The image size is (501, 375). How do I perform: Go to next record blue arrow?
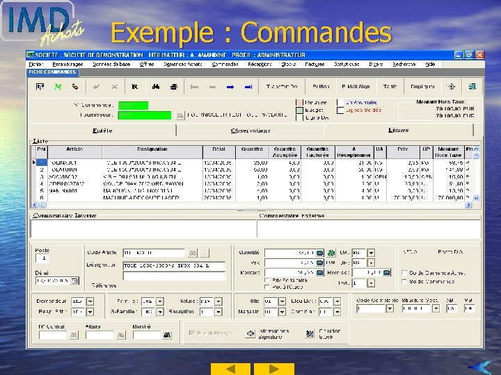pos(230,87)
